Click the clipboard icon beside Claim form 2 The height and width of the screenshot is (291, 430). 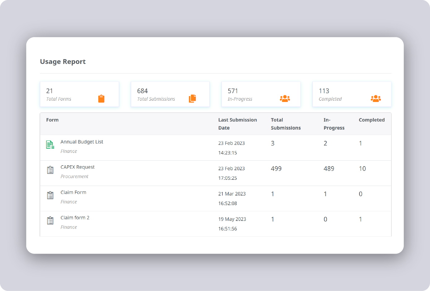[50, 220]
